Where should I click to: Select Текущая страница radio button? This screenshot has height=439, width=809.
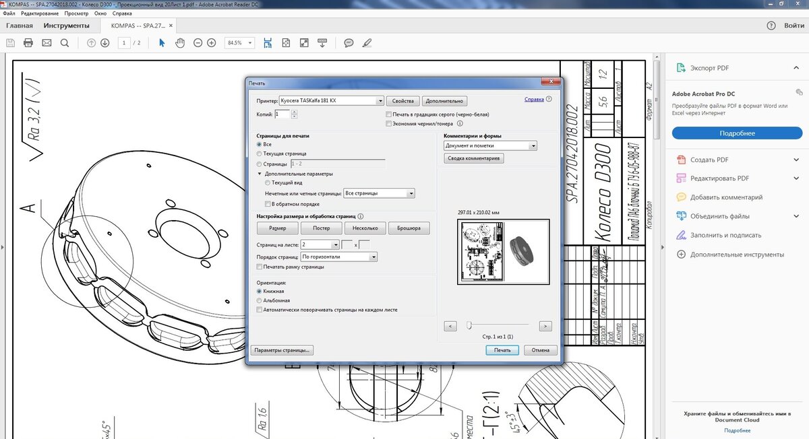point(260,154)
